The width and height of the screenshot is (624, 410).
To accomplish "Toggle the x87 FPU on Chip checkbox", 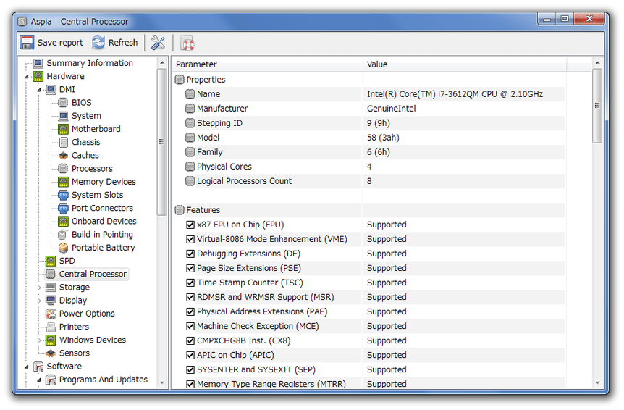I will 190,225.
